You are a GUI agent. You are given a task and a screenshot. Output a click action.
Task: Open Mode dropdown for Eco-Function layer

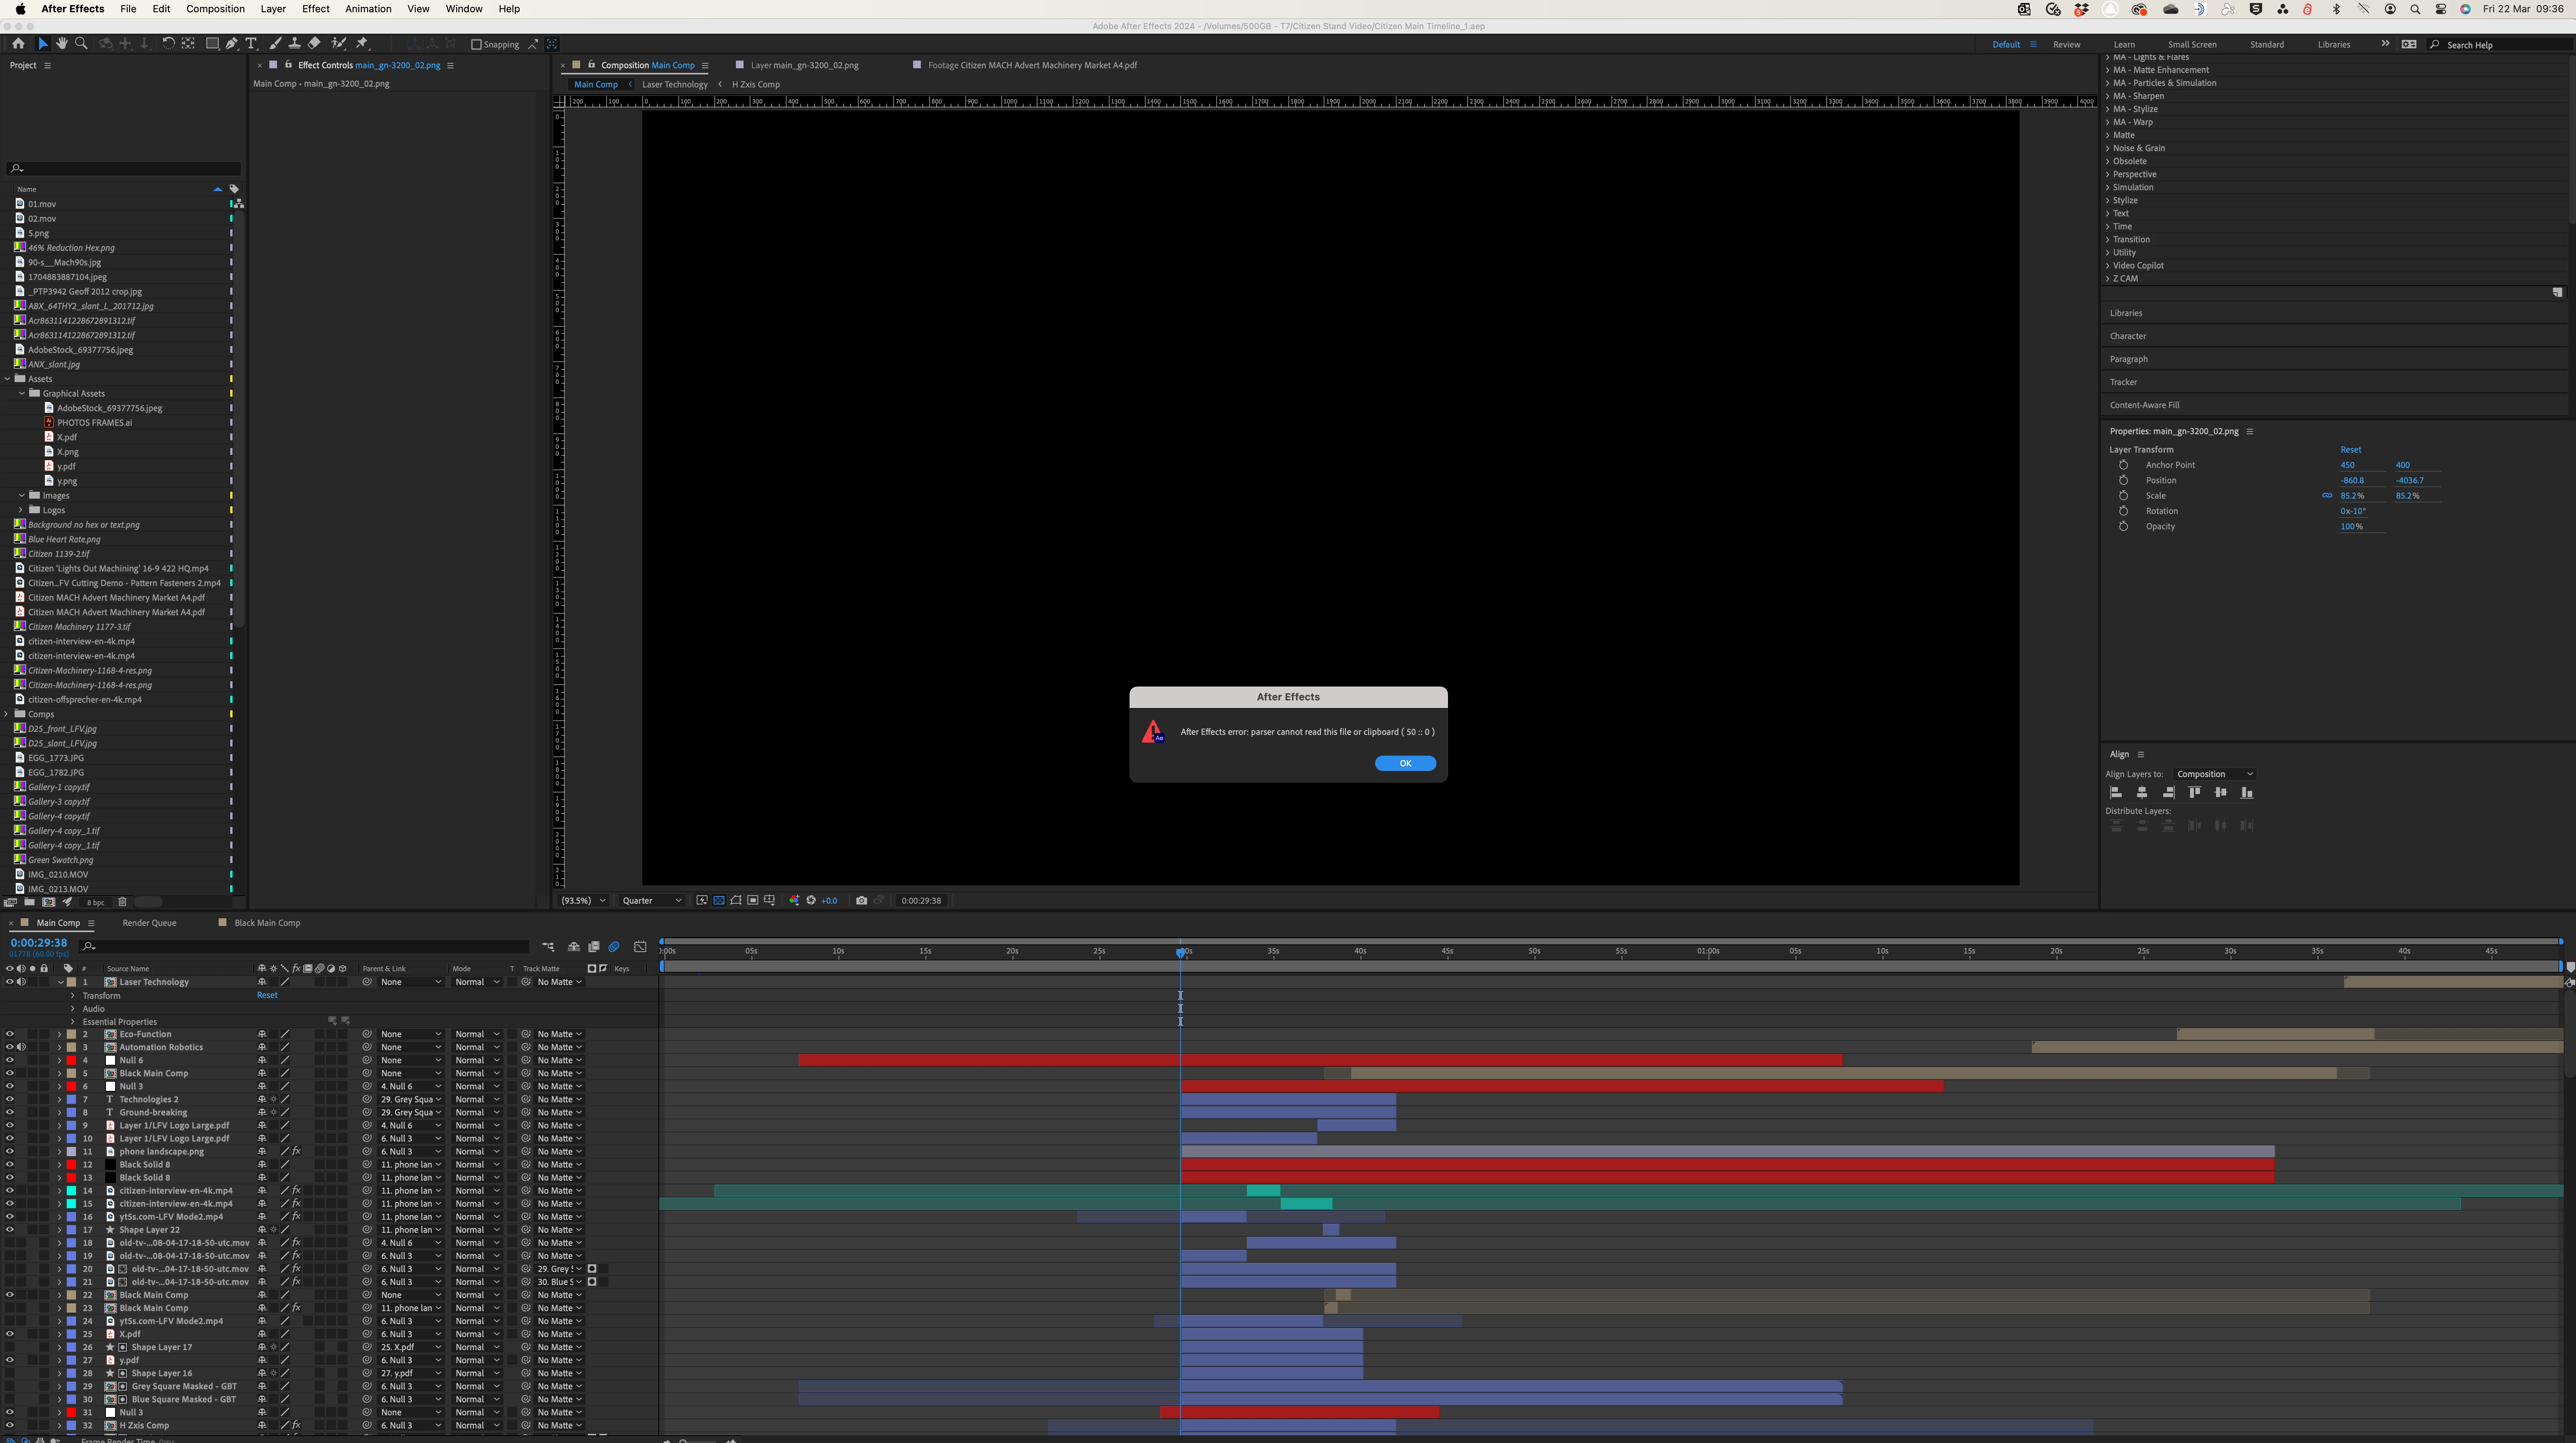477,1035
